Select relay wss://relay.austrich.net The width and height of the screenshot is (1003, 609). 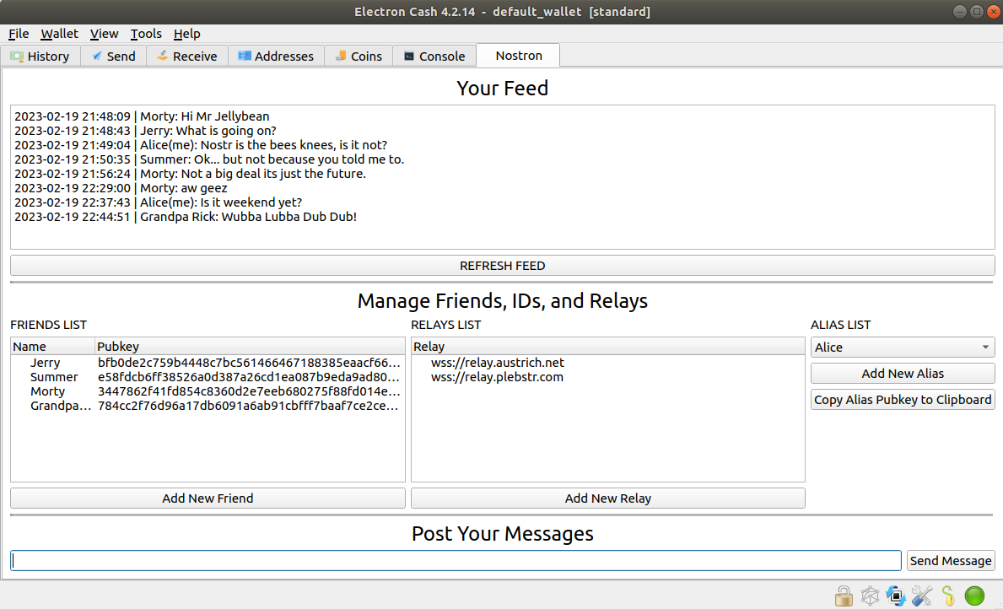498,363
